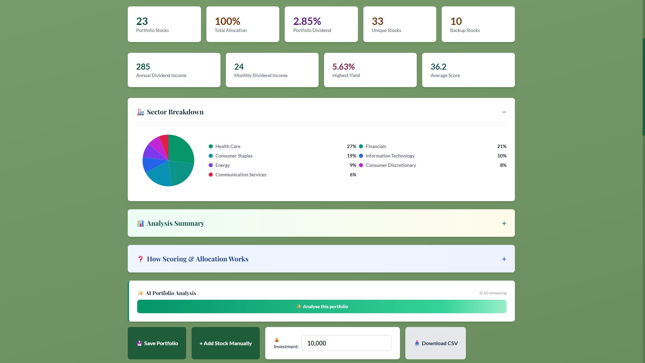Click the Add Stock Manually button

(x=225, y=343)
